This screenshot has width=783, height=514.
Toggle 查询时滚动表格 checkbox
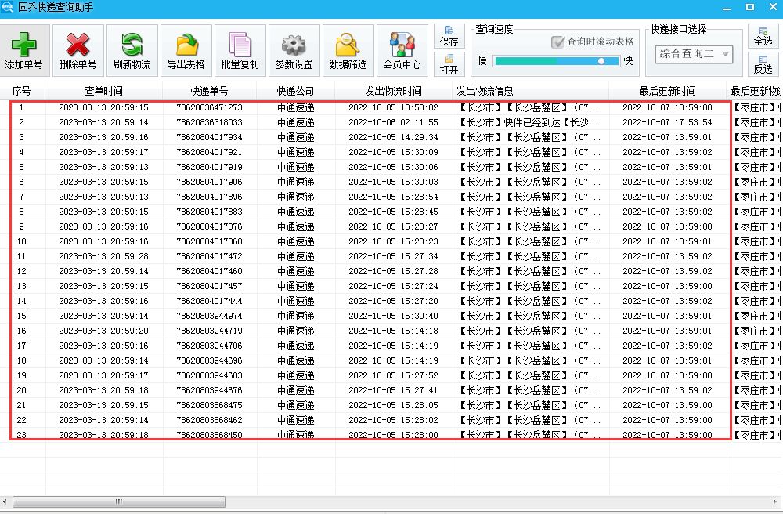pos(557,42)
